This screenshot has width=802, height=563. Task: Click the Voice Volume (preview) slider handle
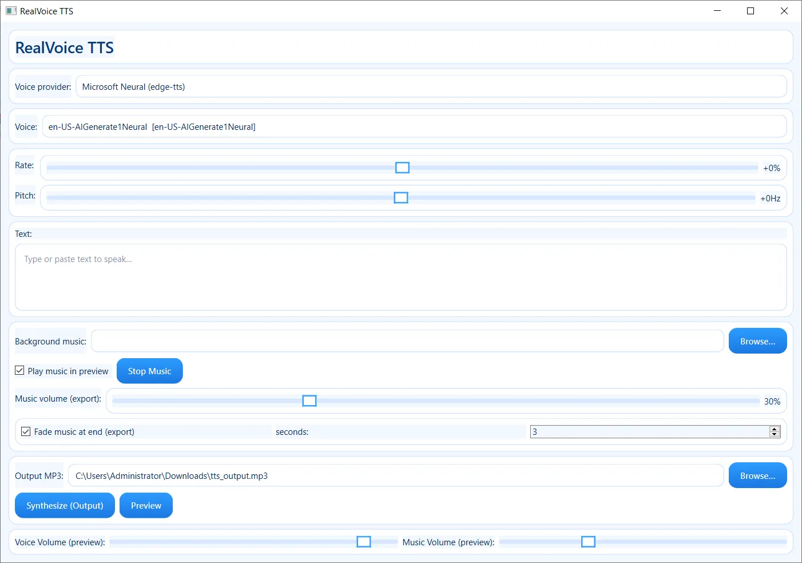(x=364, y=542)
